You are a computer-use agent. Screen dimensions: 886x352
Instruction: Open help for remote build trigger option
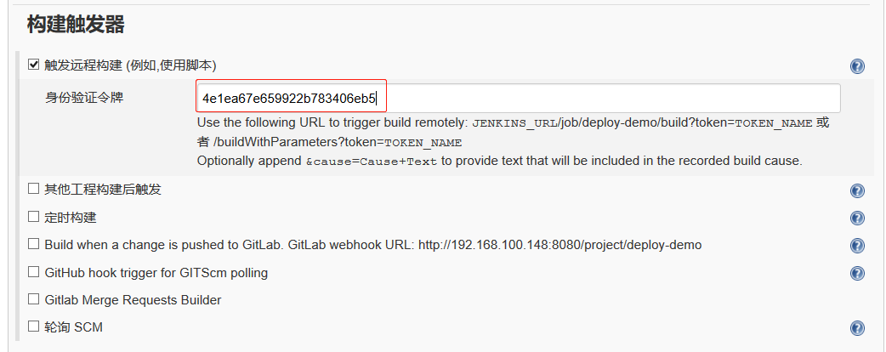point(856,66)
